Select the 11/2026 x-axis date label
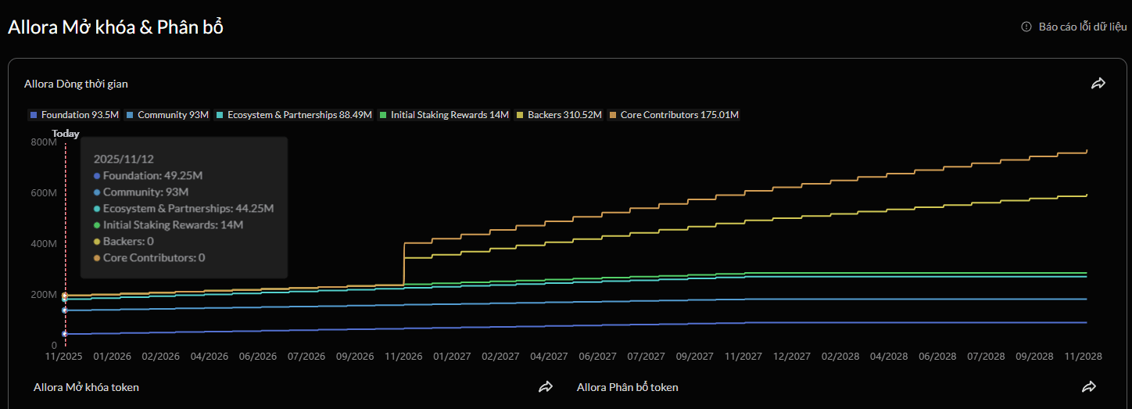1132x409 pixels. pyautogui.click(x=403, y=356)
